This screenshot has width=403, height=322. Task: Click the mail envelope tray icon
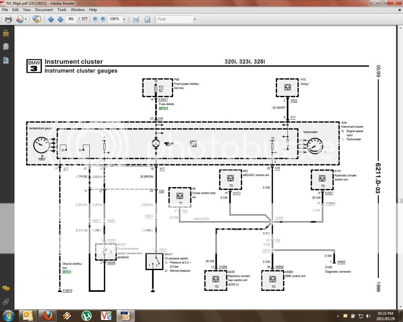pos(345,316)
